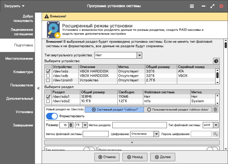Select Пользовательский раздел /ublinux-data/ radio option
228x164 pixels.
(177, 110)
